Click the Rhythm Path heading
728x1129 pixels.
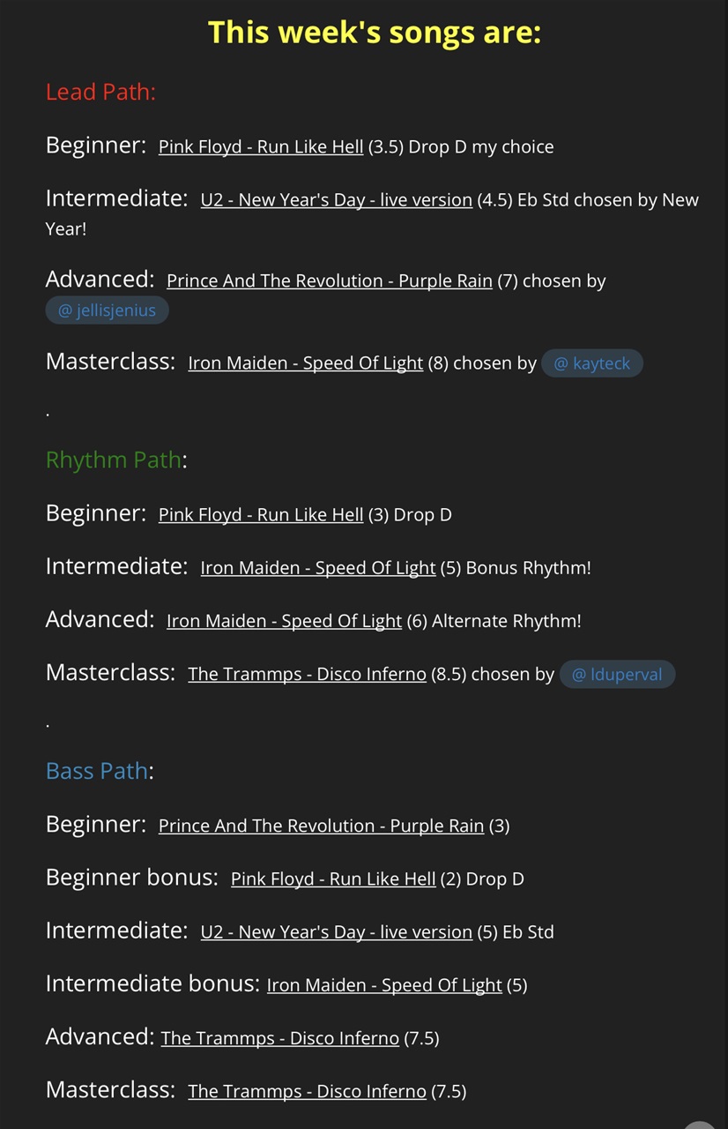114,460
